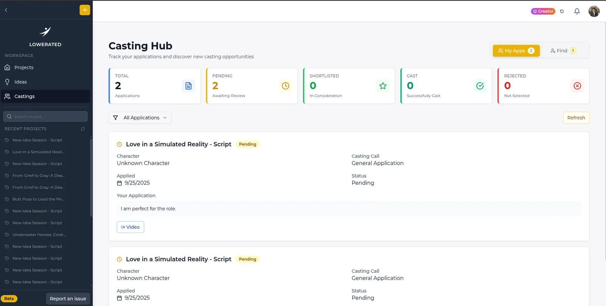Click the clock icon in Pending card
606x306 pixels.
286,86
